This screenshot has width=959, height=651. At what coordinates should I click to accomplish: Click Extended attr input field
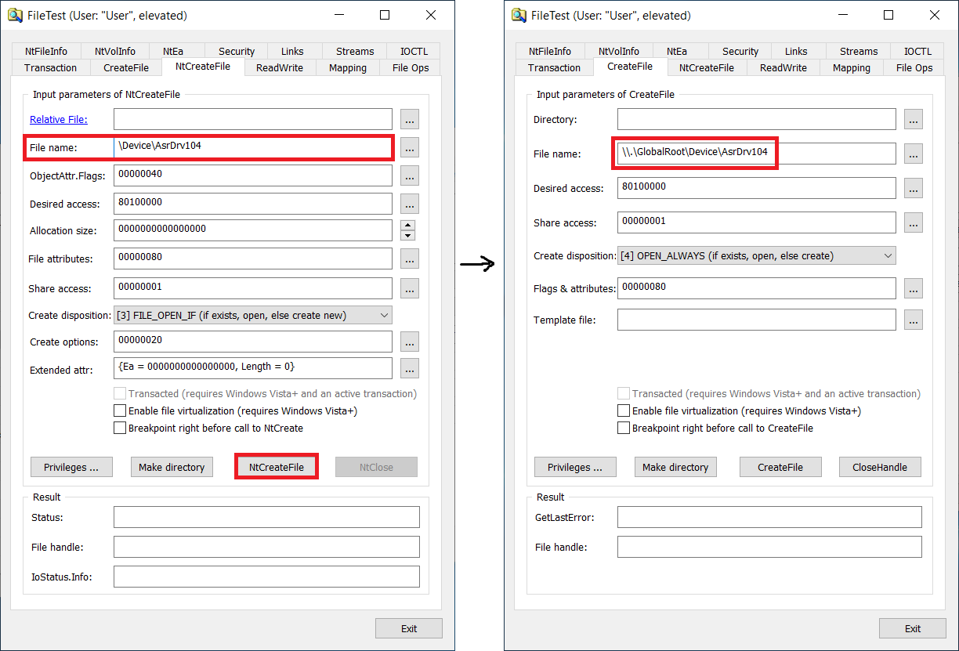tap(253, 368)
